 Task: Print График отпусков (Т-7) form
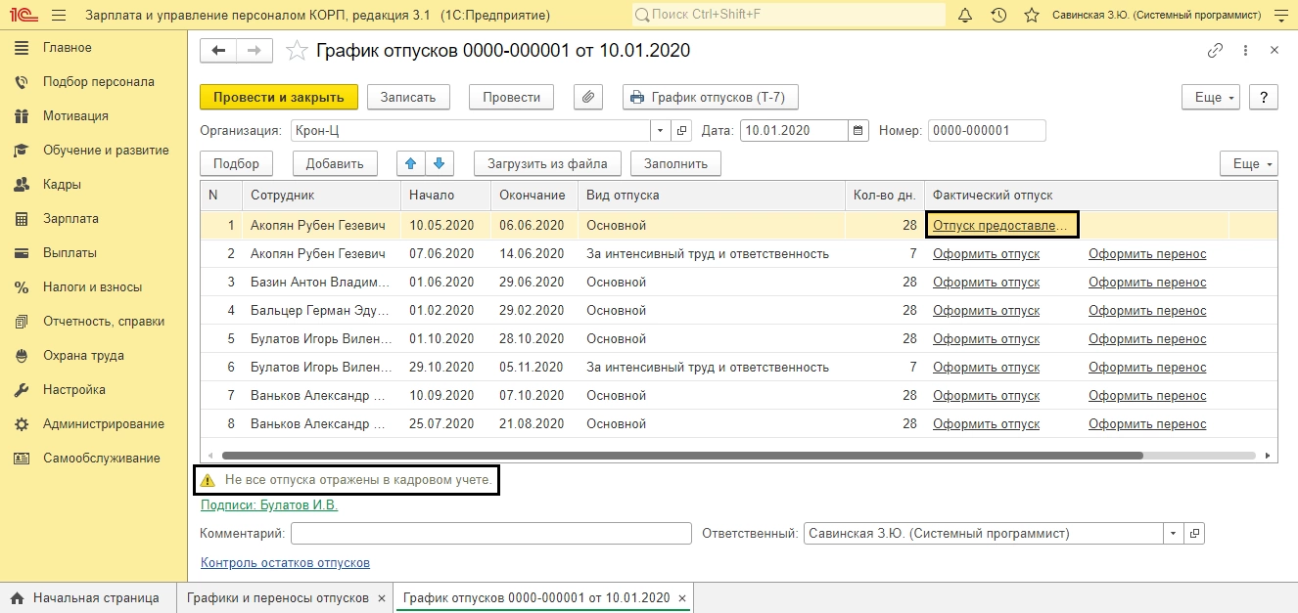[711, 97]
